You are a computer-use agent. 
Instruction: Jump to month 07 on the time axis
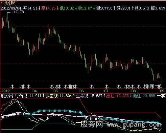106,91
